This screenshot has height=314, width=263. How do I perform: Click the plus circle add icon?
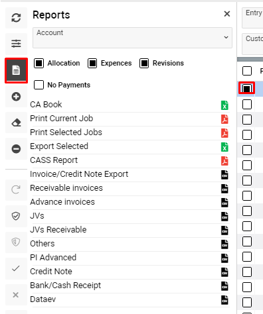click(x=16, y=97)
